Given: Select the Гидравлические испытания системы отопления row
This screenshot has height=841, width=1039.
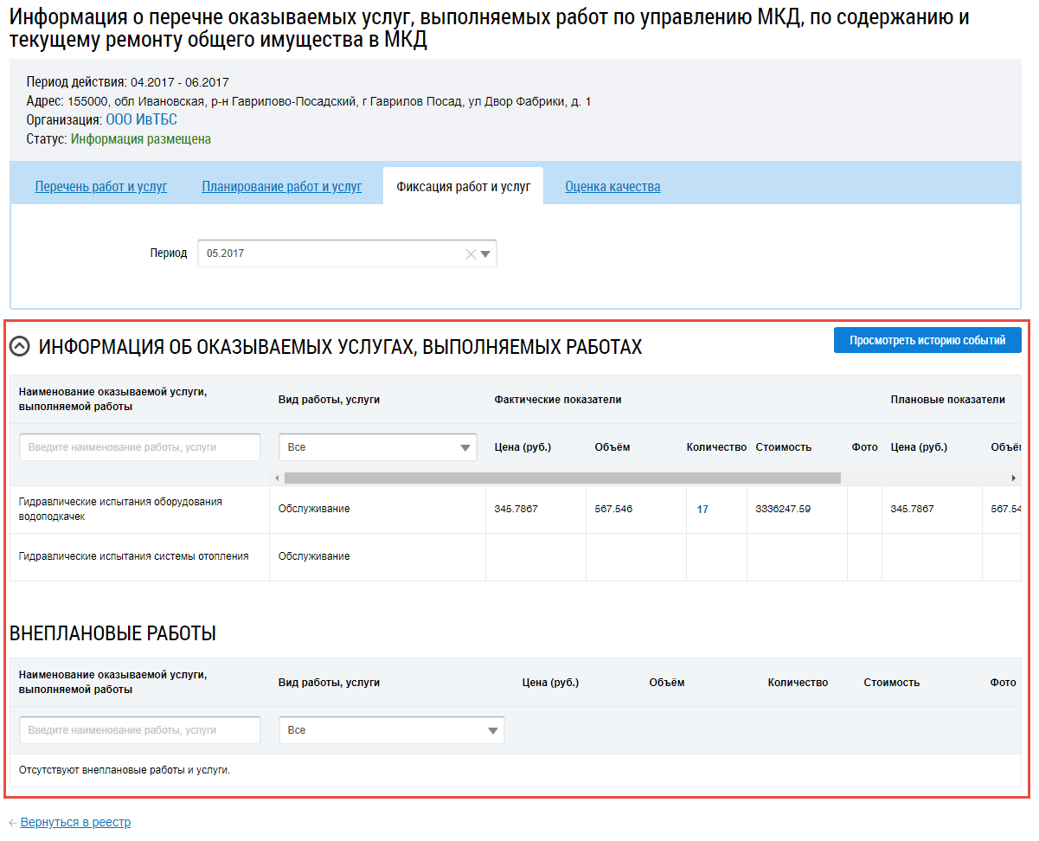Looking at the screenshot, I should (134, 556).
